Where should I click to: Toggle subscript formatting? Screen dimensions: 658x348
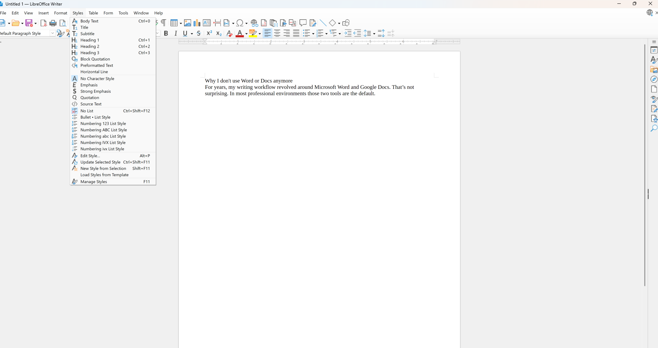(219, 33)
